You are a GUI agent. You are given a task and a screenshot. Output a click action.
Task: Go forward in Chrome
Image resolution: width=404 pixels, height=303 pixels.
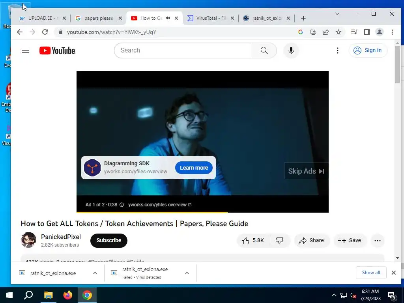coord(32,32)
